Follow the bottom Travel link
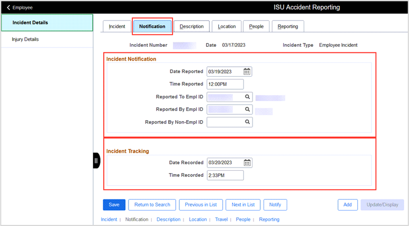This screenshot has height=226, width=409. (221, 219)
